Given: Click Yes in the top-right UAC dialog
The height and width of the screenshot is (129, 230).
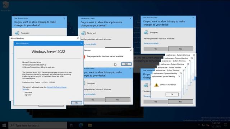Looking at the screenshot, I should point(156,49).
